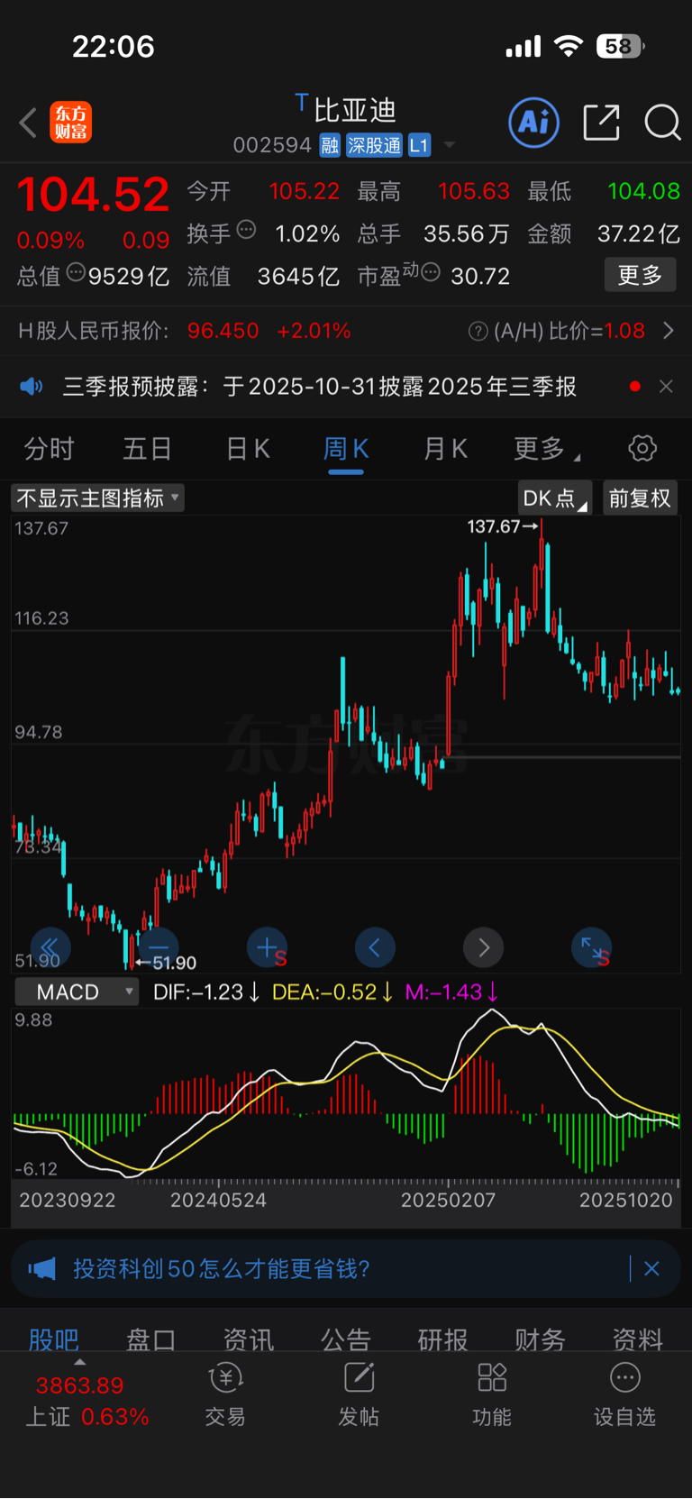The width and height of the screenshot is (692, 1499).
Task: Expand the Shanghai index bar arrow
Action: pos(80,1363)
